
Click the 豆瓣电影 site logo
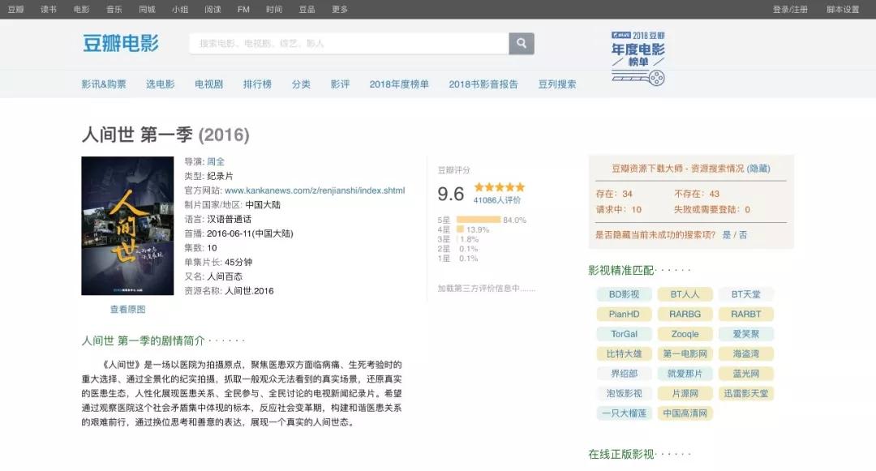click(122, 42)
